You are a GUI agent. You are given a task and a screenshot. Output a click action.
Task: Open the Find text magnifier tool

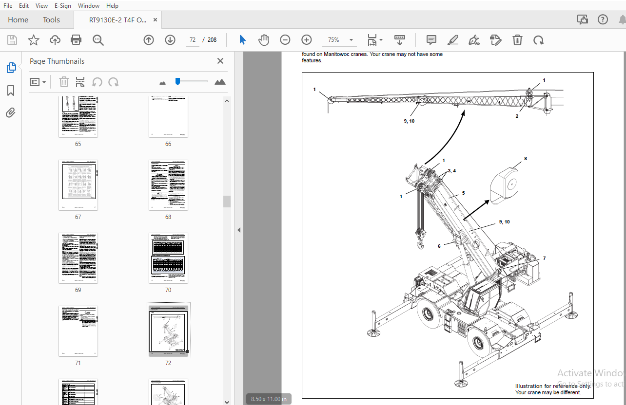pyautogui.click(x=98, y=40)
